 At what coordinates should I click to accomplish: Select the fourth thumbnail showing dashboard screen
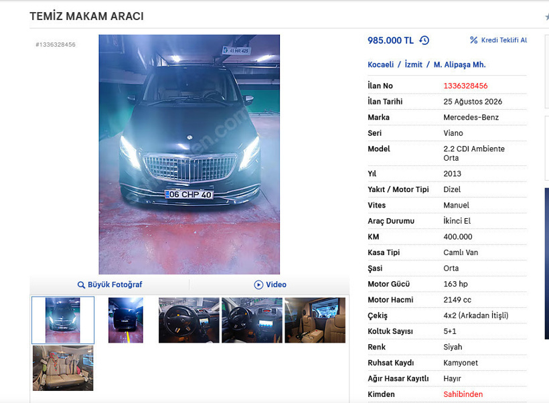click(x=252, y=320)
